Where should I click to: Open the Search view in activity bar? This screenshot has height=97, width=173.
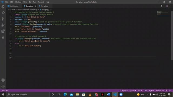point(3,13)
